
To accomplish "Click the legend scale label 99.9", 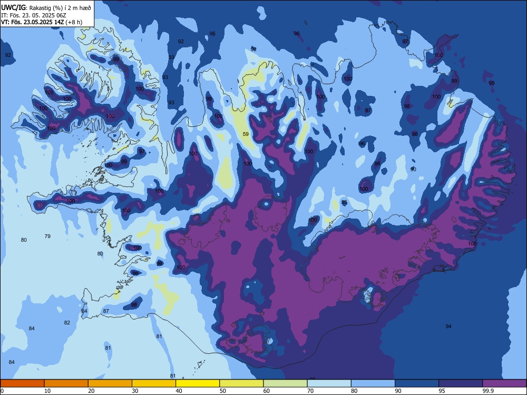I will point(487,391).
